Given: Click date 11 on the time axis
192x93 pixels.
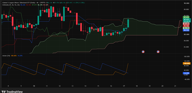Looking at the screenshot, I should pyautogui.click(x=47, y=86).
